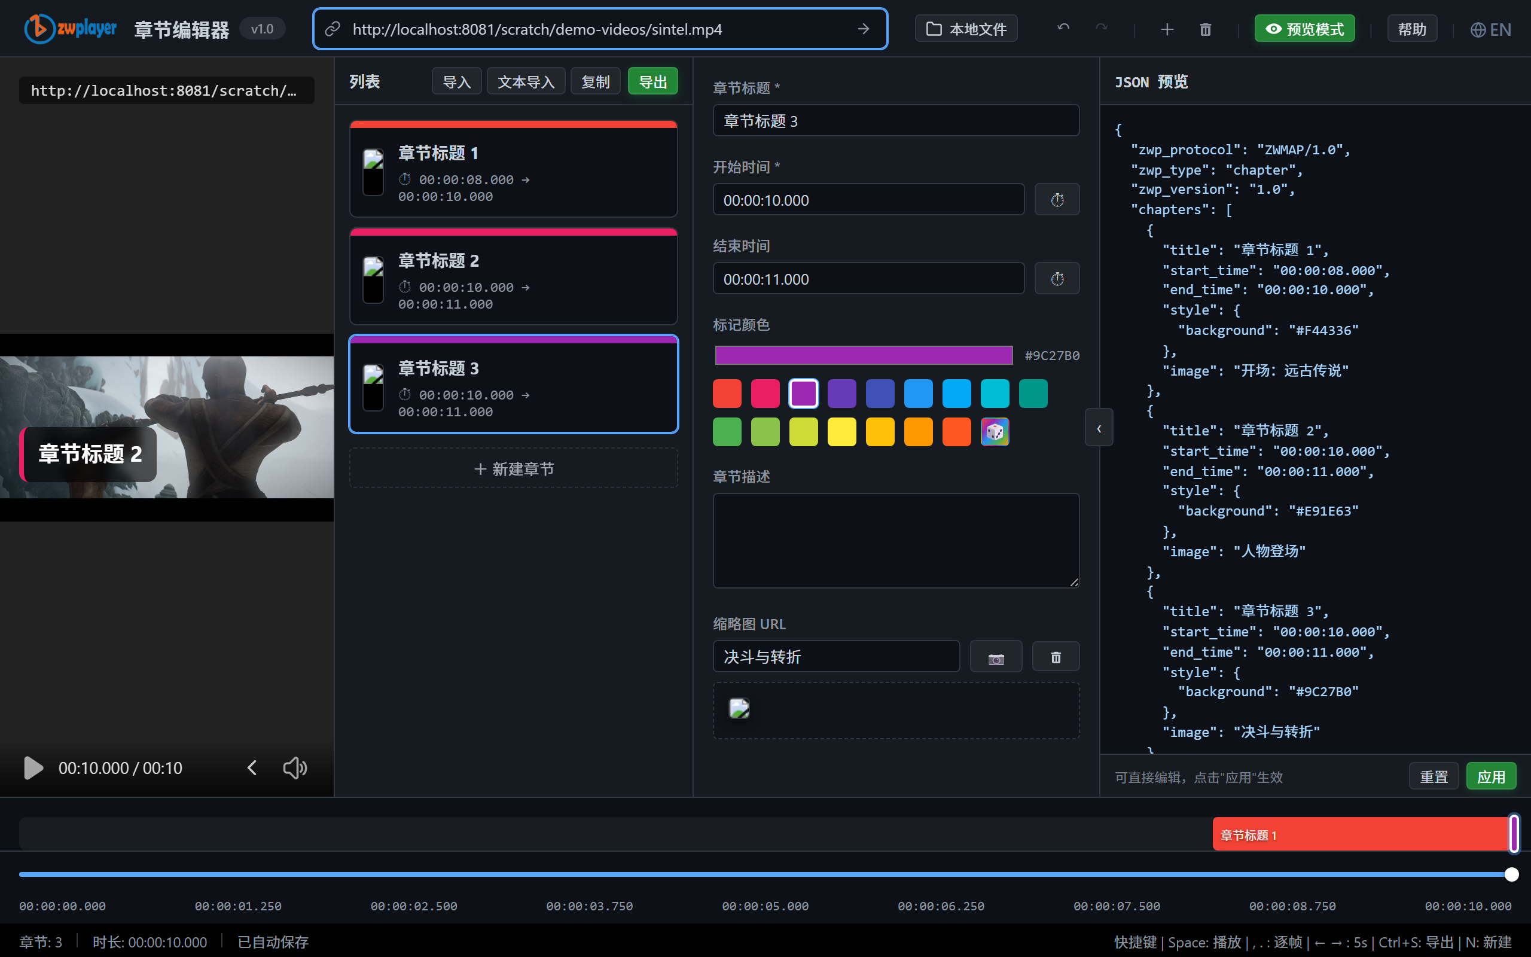This screenshot has height=957, width=1531.
Task: Pick the light blue color swatch
Action: tap(956, 394)
